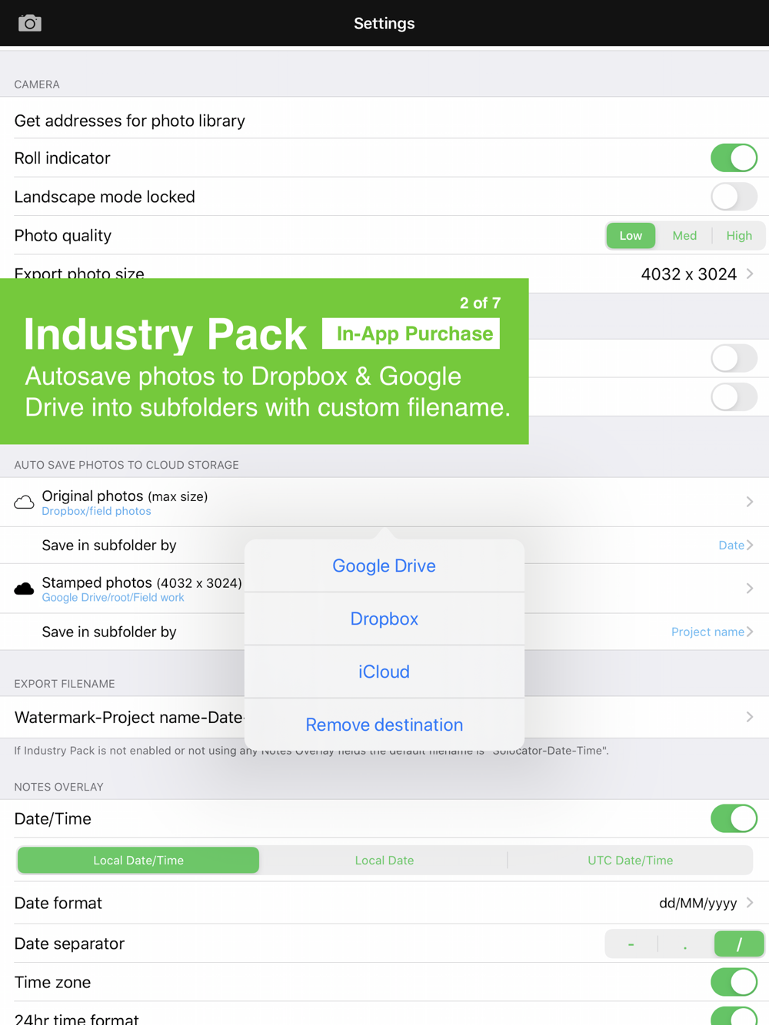This screenshot has width=769, height=1025.
Task: Toggle the 24hr time format switch
Action: coord(734,1017)
